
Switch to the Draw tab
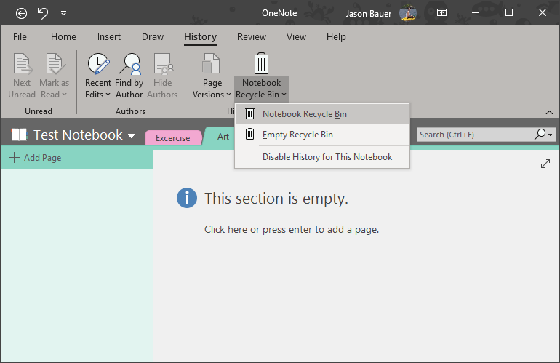[153, 37]
